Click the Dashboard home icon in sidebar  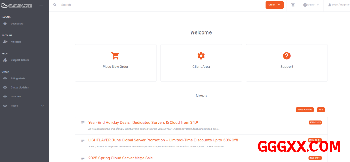tap(5, 24)
